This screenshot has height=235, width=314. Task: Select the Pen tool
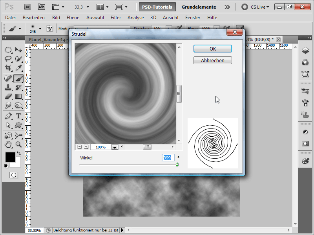point(8,116)
